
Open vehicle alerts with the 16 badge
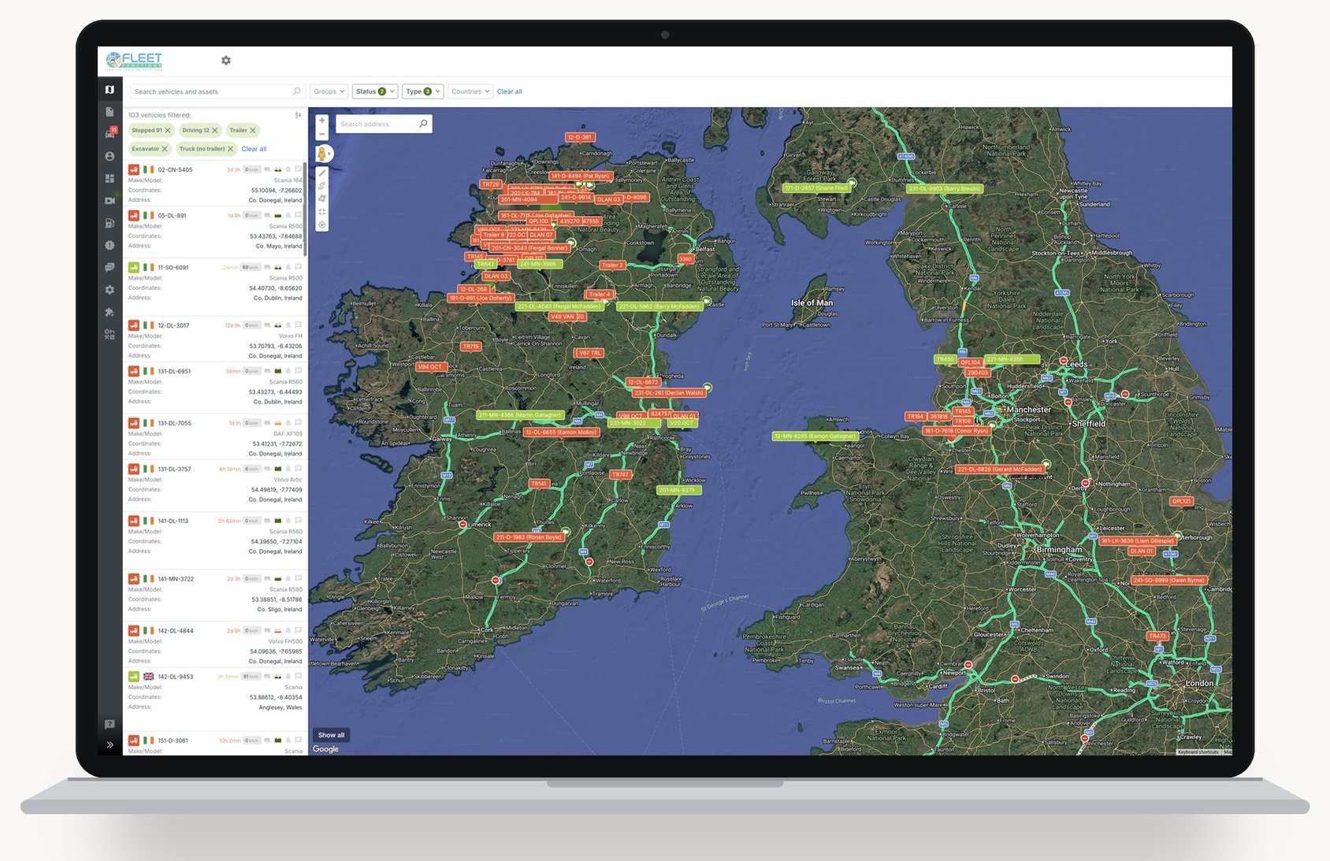(110, 134)
